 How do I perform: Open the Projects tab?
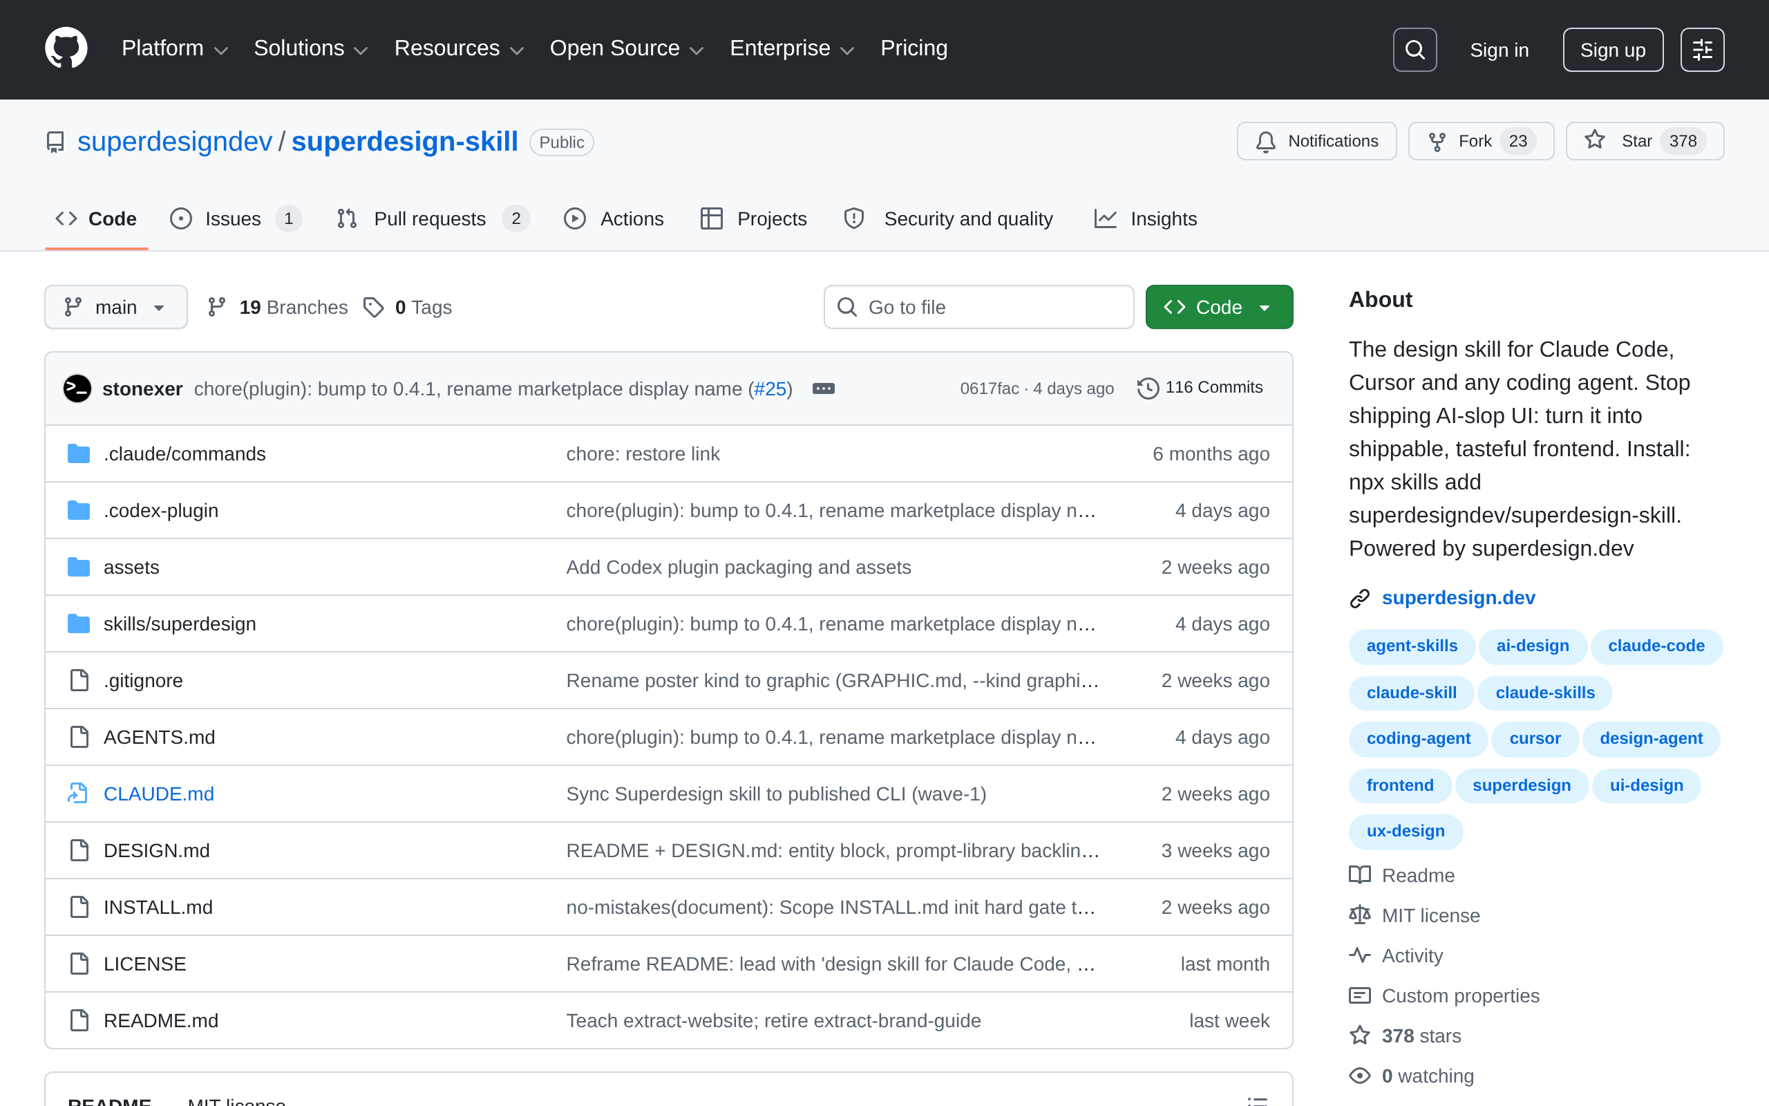coord(754,218)
